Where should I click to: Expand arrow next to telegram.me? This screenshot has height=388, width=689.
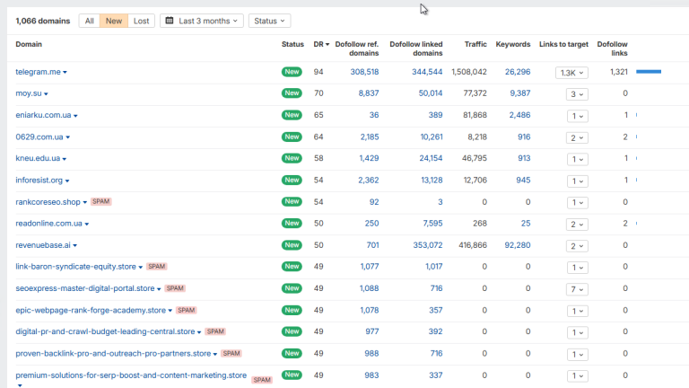click(x=65, y=72)
